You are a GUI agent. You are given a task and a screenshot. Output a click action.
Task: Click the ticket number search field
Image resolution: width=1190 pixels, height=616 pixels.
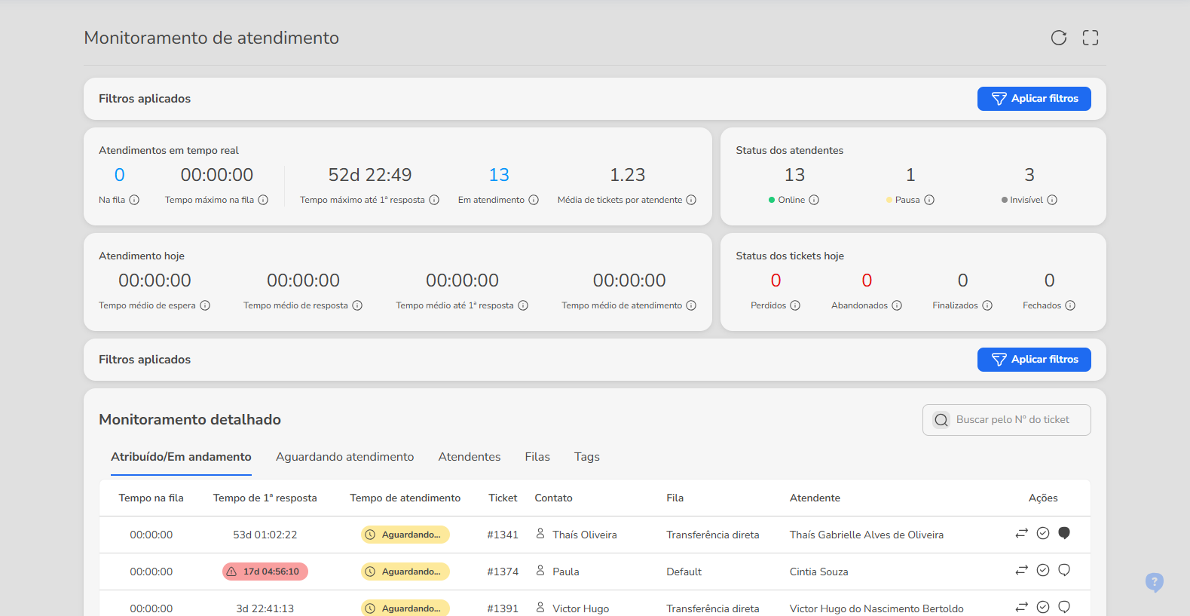(1014, 420)
